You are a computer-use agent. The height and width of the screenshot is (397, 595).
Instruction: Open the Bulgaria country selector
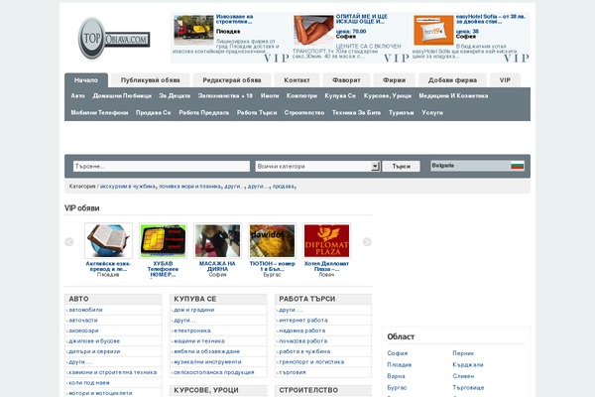point(477,166)
